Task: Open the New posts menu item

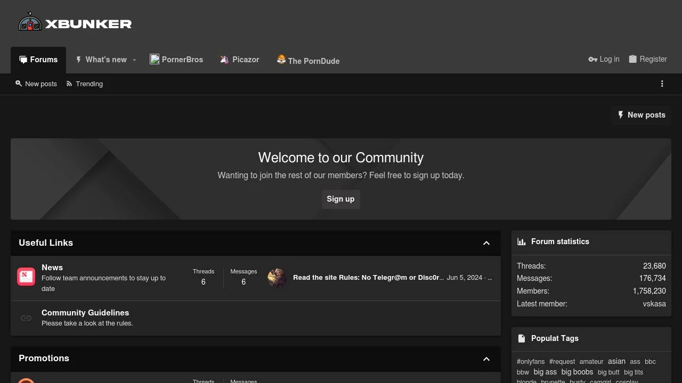Action: pos(36,84)
